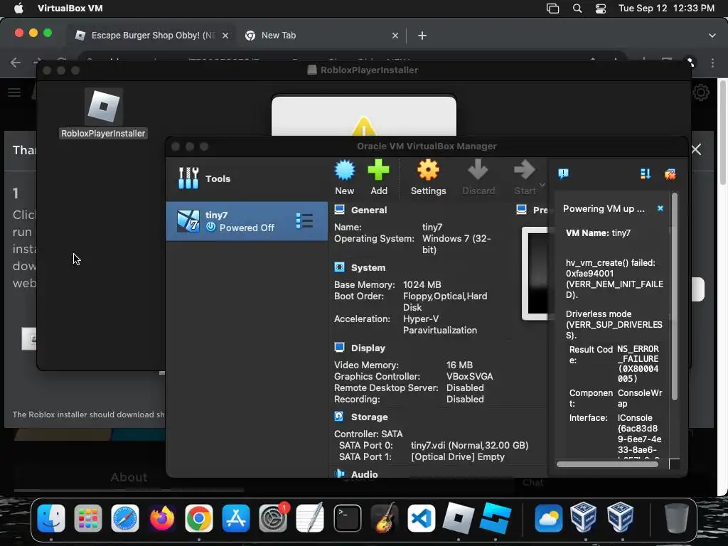This screenshot has height=546, width=728.
Task: Open TextEdit from the Dock
Action: click(x=310, y=518)
